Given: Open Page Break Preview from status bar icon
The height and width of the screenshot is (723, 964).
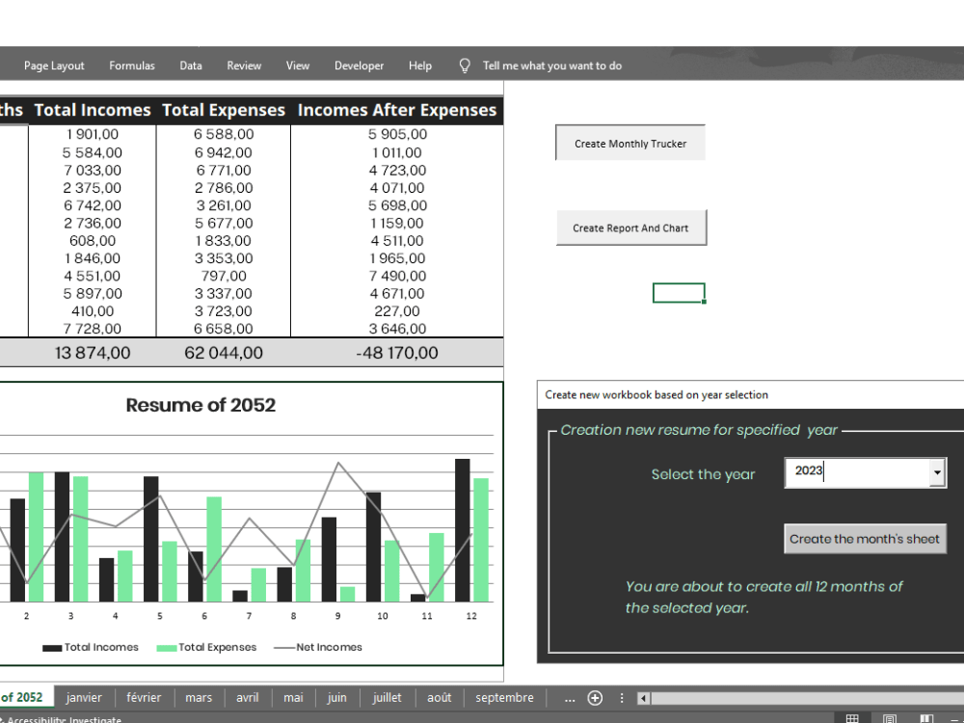Looking at the screenshot, I should [926, 719].
